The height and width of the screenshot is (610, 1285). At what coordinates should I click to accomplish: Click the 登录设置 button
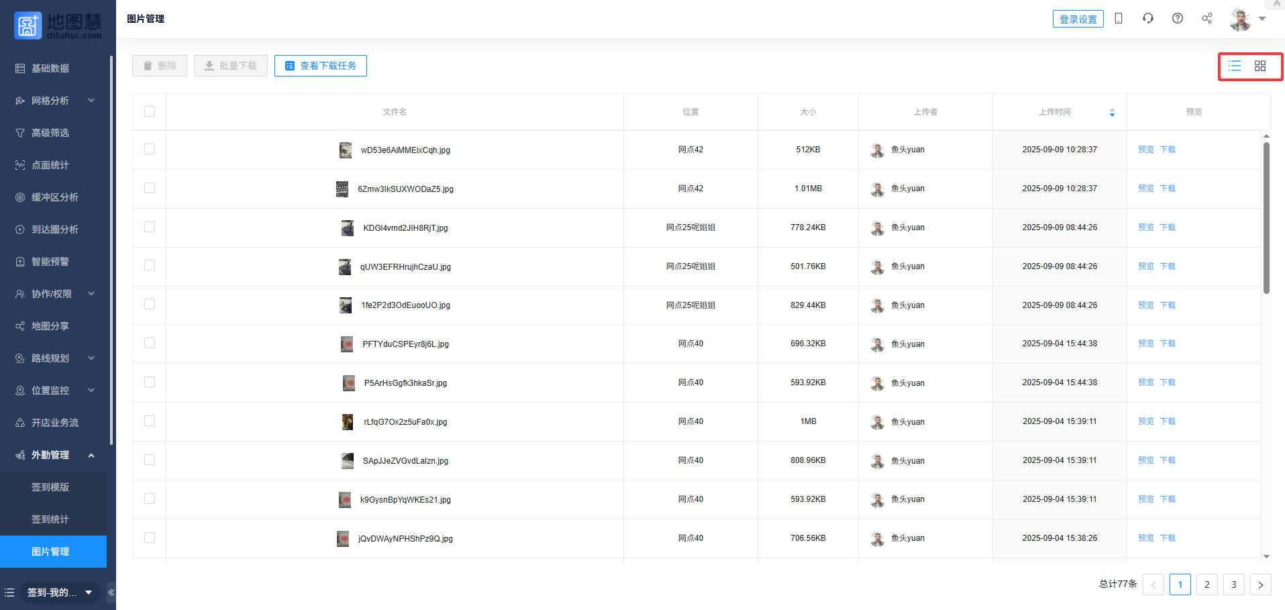click(1078, 19)
